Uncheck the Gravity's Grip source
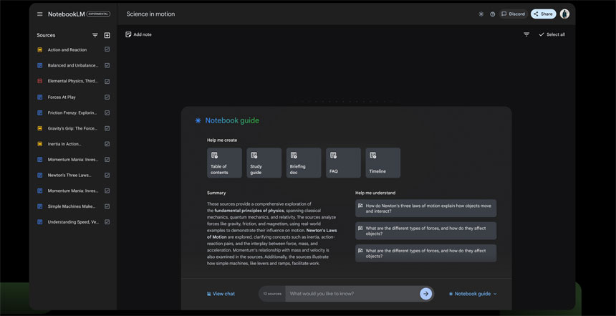 click(x=107, y=128)
